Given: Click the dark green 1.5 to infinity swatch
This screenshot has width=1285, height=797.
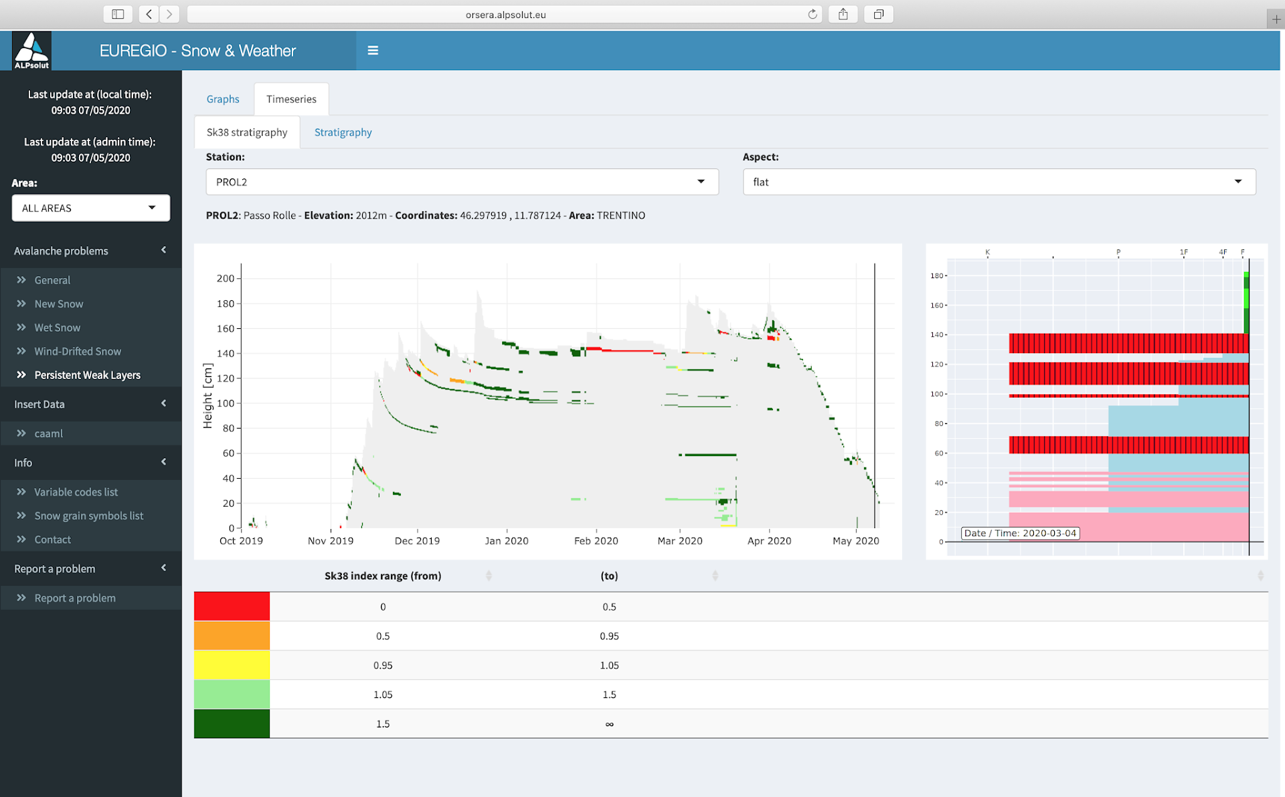Looking at the screenshot, I should point(232,723).
